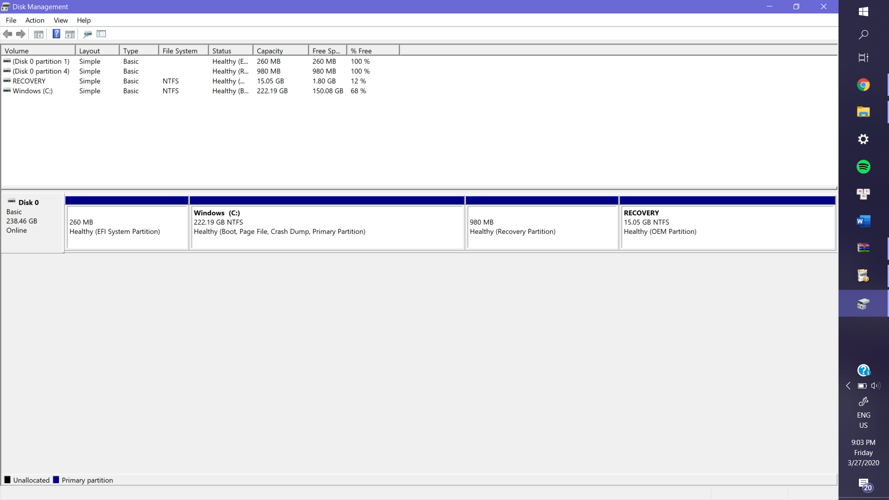
Task: Open the Settings gear on the taskbar
Action: [x=864, y=139]
